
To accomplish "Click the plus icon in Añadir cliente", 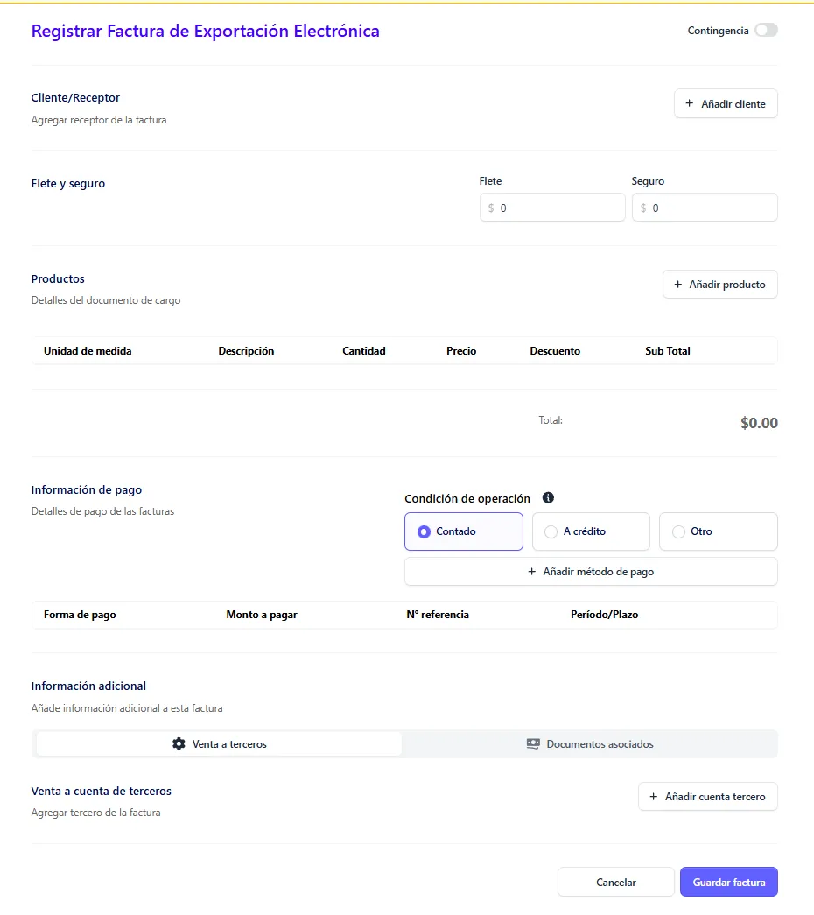I will (689, 104).
